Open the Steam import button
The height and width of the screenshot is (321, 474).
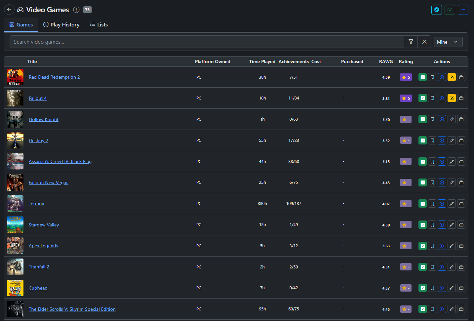pyautogui.click(x=436, y=10)
